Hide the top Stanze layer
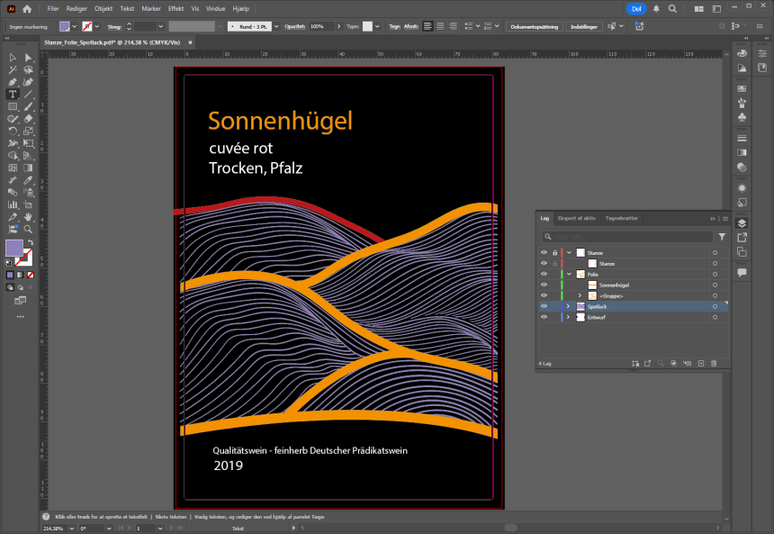 point(544,252)
